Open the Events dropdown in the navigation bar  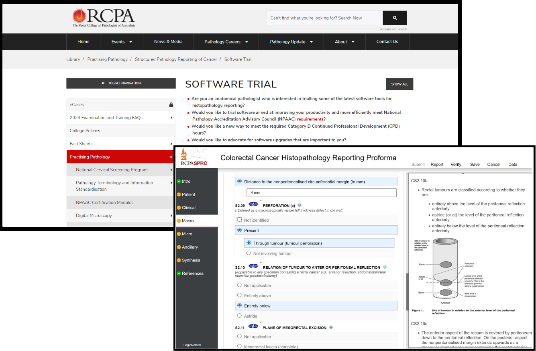click(122, 42)
